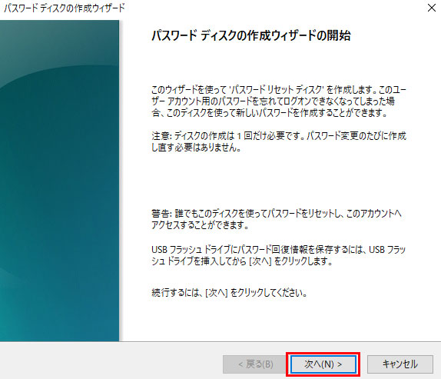441x379 pixels.
Task: Click the line 続行するには、[次へ] をクリックしてください。
Action: [229, 293]
